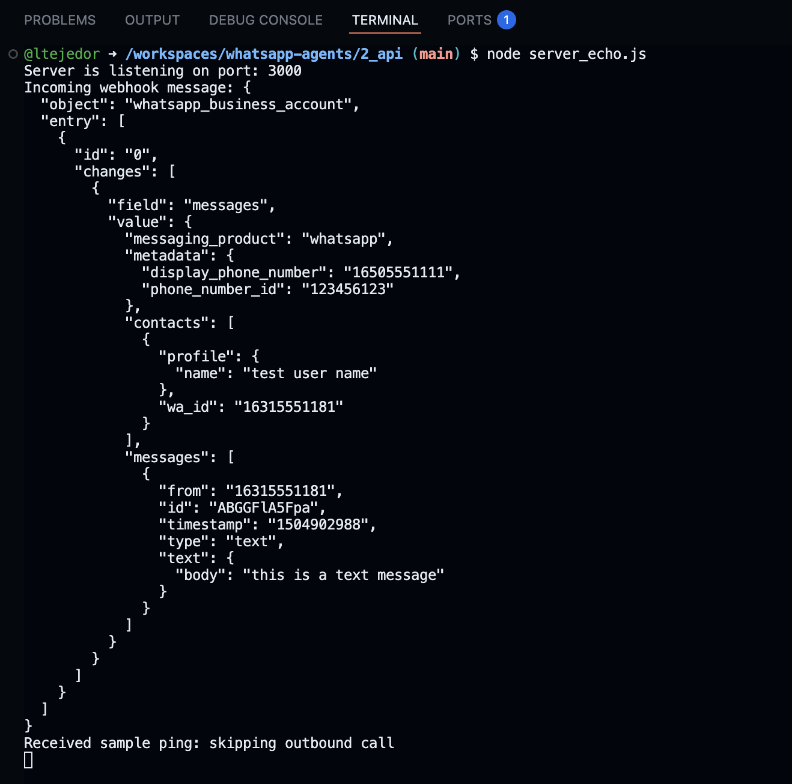Click the Server is listening on port 3000 line

coord(162,71)
